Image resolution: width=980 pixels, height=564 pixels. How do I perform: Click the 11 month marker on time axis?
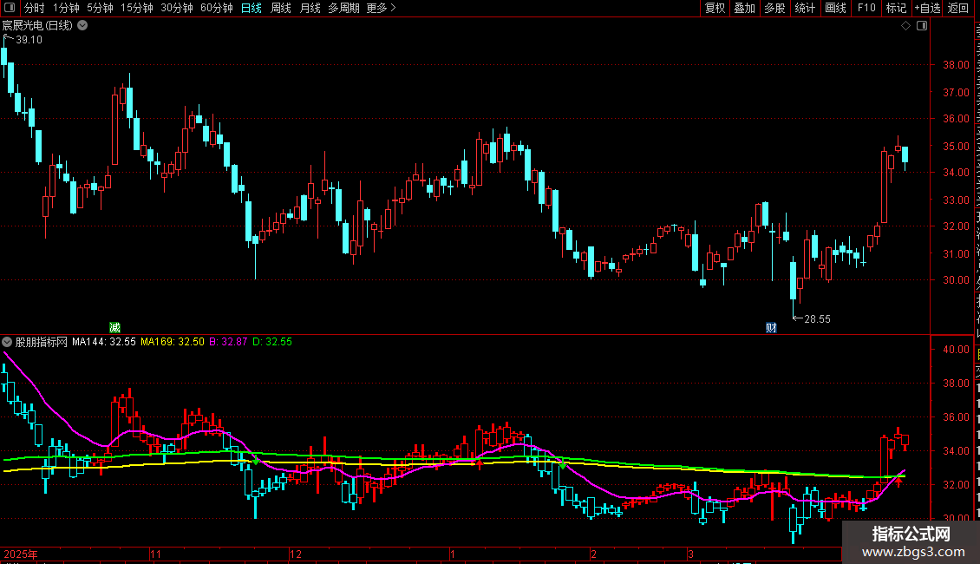pos(155,554)
